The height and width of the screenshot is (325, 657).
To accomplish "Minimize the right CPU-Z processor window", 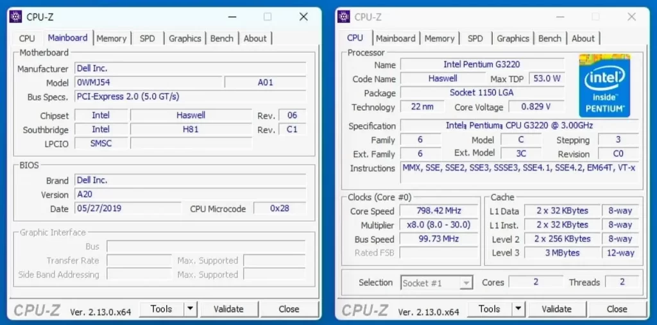I will 560,17.
